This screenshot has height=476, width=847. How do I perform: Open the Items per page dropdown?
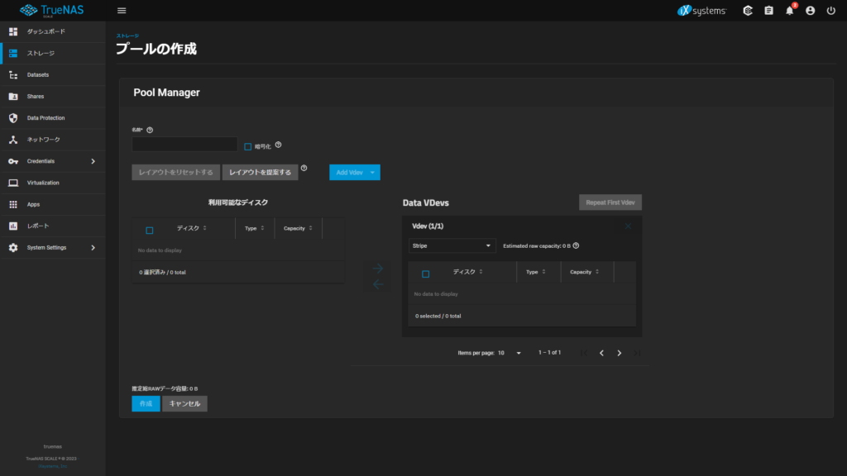coord(510,353)
